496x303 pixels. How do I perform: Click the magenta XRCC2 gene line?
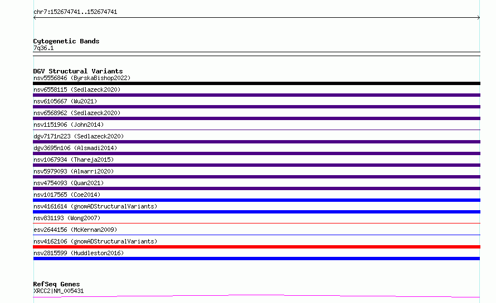coord(256,296)
